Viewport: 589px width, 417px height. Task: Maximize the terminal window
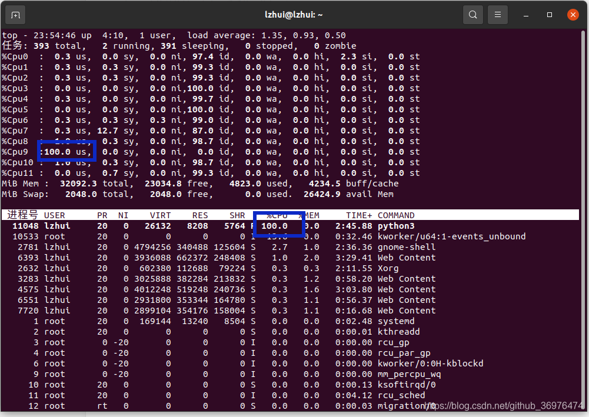[x=550, y=15]
